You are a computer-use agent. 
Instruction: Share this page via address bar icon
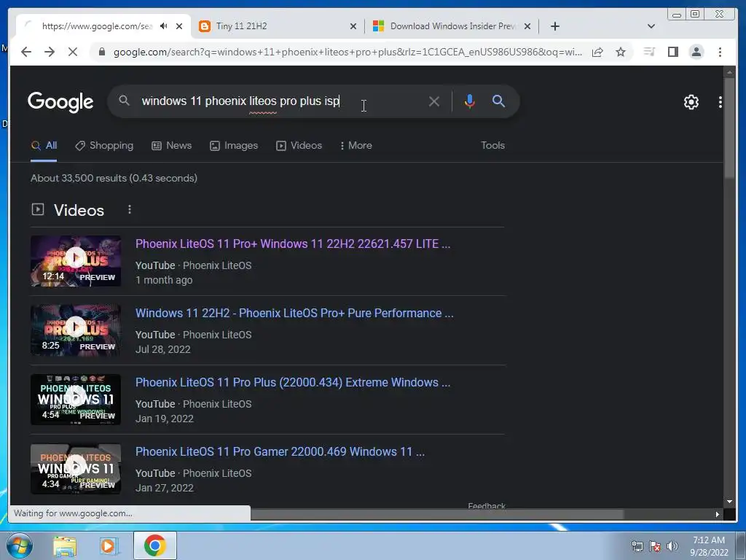(597, 52)
